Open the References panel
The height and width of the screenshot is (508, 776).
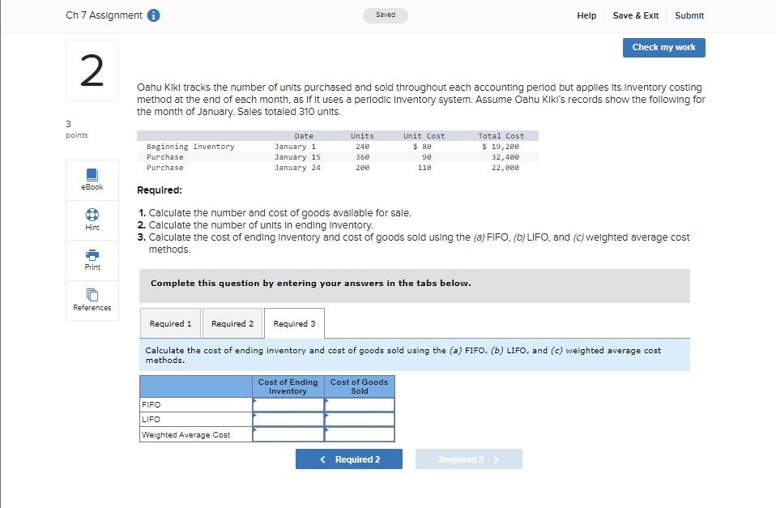tap(92, 300)
